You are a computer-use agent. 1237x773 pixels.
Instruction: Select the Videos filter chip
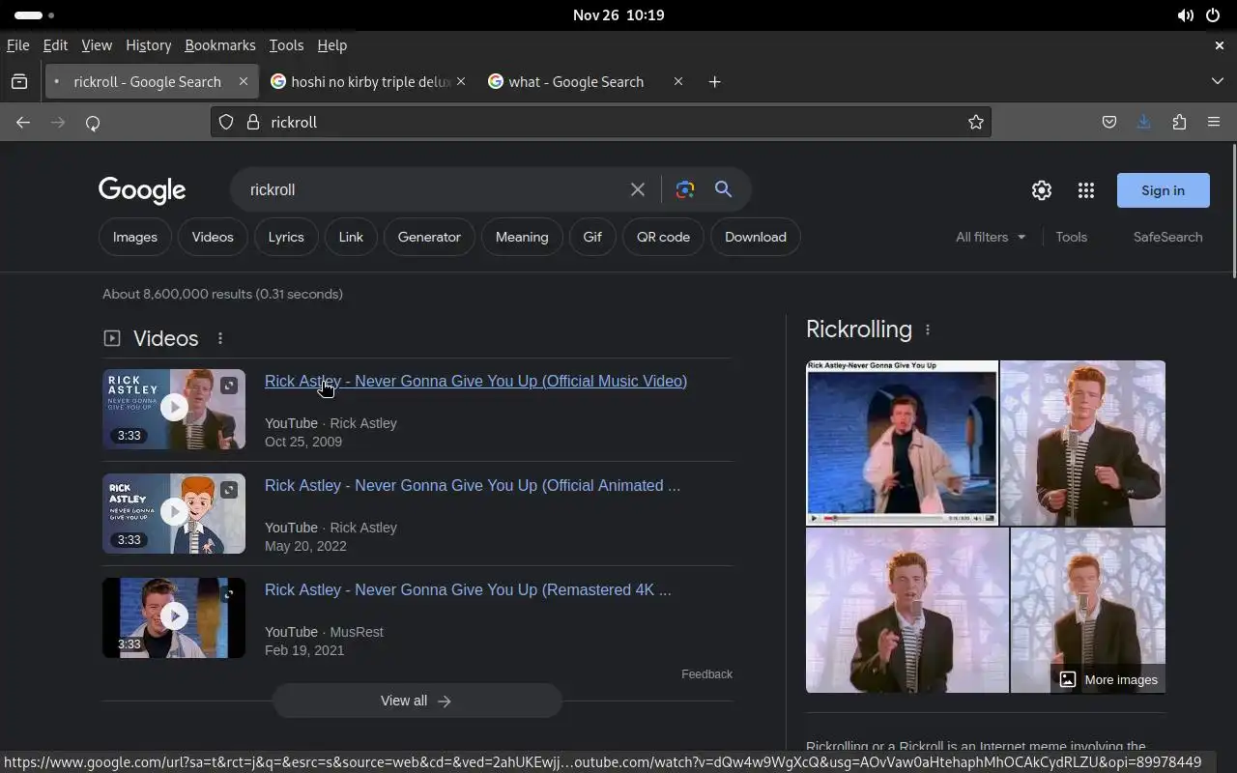click(x=213, y=237)
